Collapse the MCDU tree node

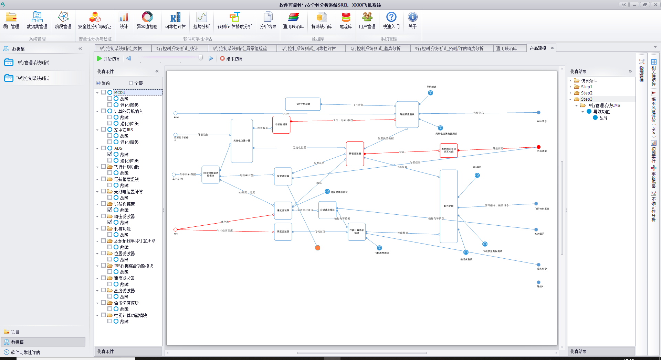97,93
